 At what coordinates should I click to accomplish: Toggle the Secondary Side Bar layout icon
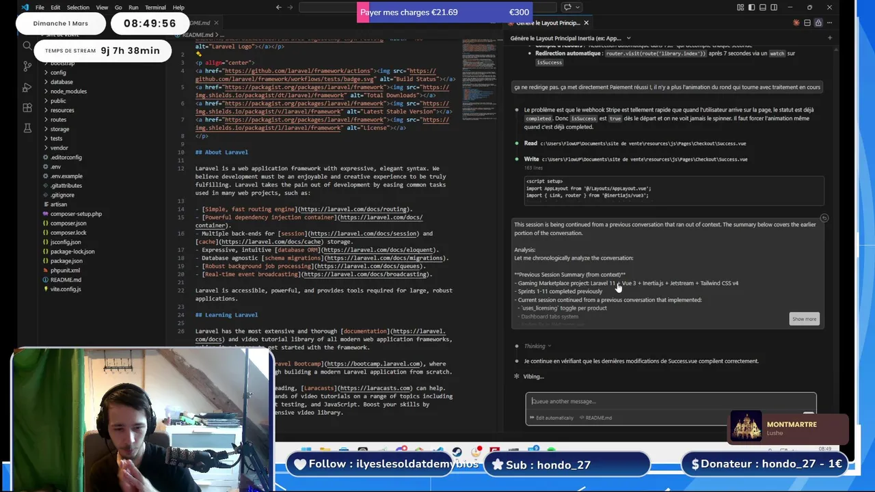[774, 8]
